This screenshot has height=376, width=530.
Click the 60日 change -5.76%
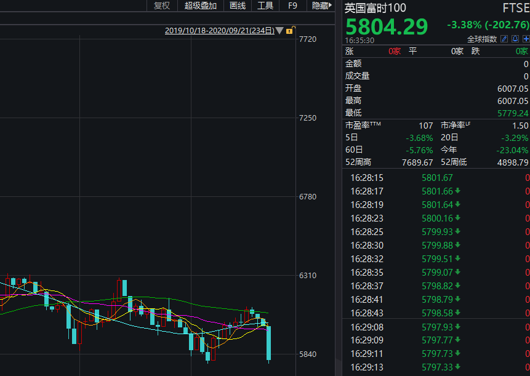click(x=419, y=150)
